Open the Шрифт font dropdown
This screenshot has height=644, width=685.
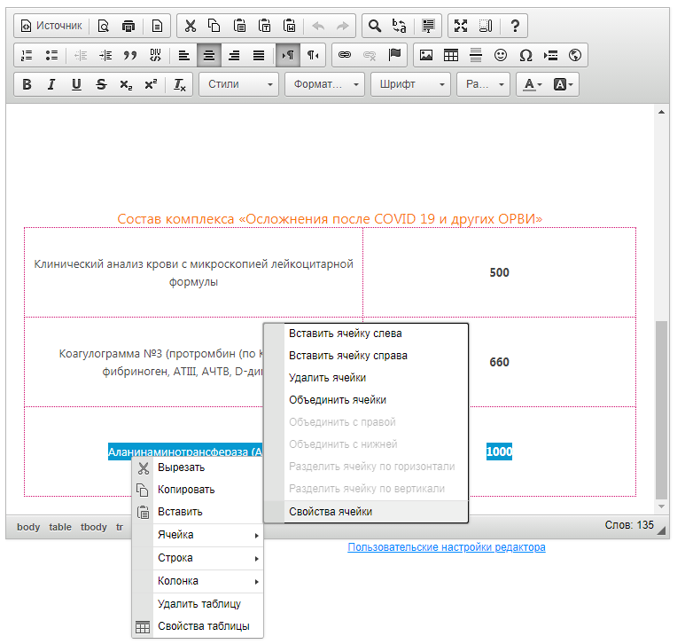pos(413,84)
